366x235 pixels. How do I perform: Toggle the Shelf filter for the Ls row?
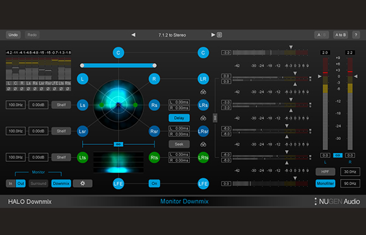61,105
